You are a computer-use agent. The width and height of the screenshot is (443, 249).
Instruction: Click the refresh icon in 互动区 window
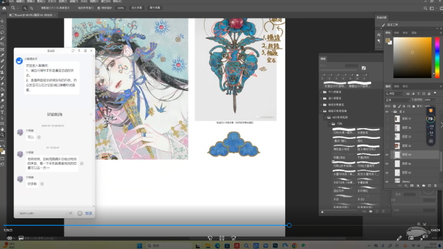pyautogui.click(x=73, y=51)
